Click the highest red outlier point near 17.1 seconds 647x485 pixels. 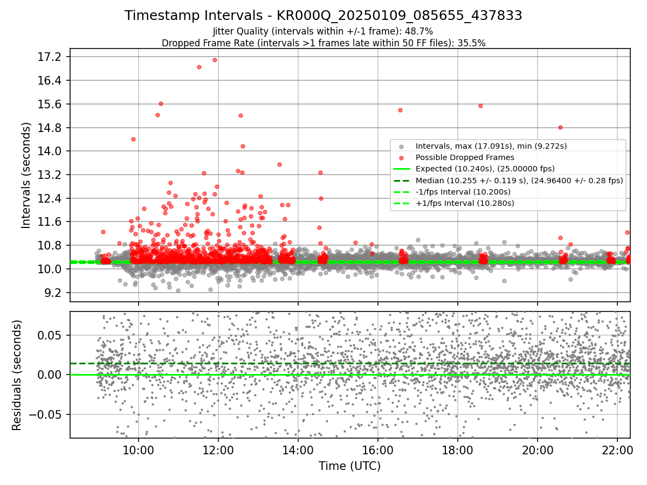click(x=215, y=60)
